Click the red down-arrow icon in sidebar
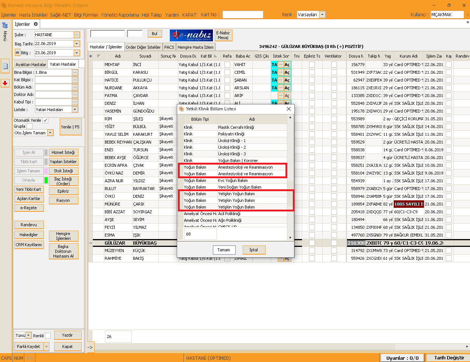The image size is (470, 362). 5,83
